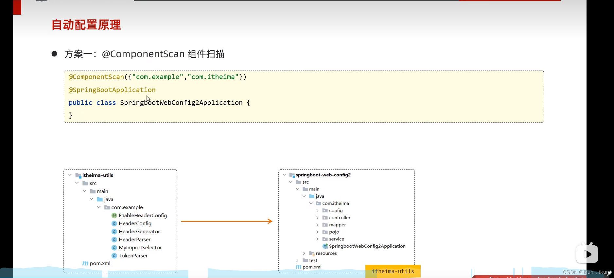This screenshot has width=614, height=278.
Task: Select the HeaderGenerator tree item
Action: (x=136, y=231)
